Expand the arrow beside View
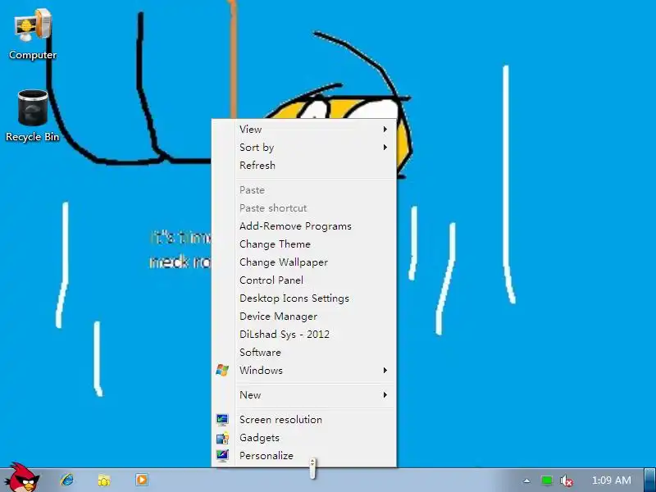The height and width of the screenshot is (492, 656). (x=385, y=130)
